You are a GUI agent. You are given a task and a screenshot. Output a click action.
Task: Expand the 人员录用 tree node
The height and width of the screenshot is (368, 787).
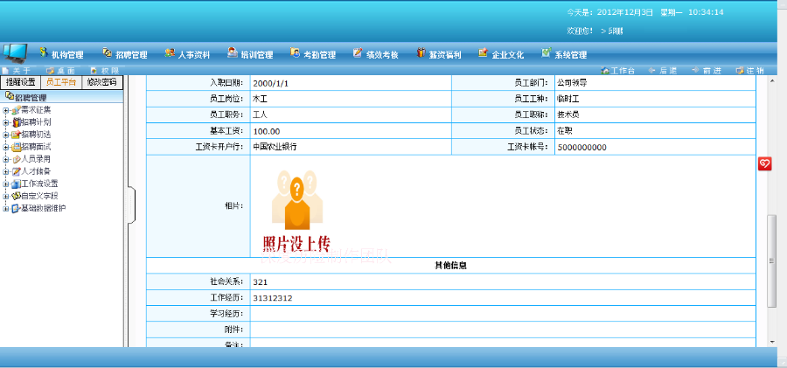[5, 159]
